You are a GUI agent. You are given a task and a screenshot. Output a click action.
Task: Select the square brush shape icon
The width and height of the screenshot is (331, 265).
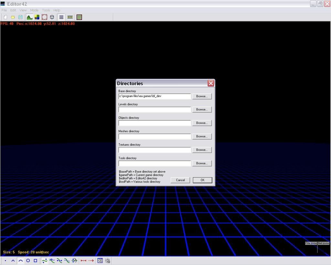pos(36,260)
